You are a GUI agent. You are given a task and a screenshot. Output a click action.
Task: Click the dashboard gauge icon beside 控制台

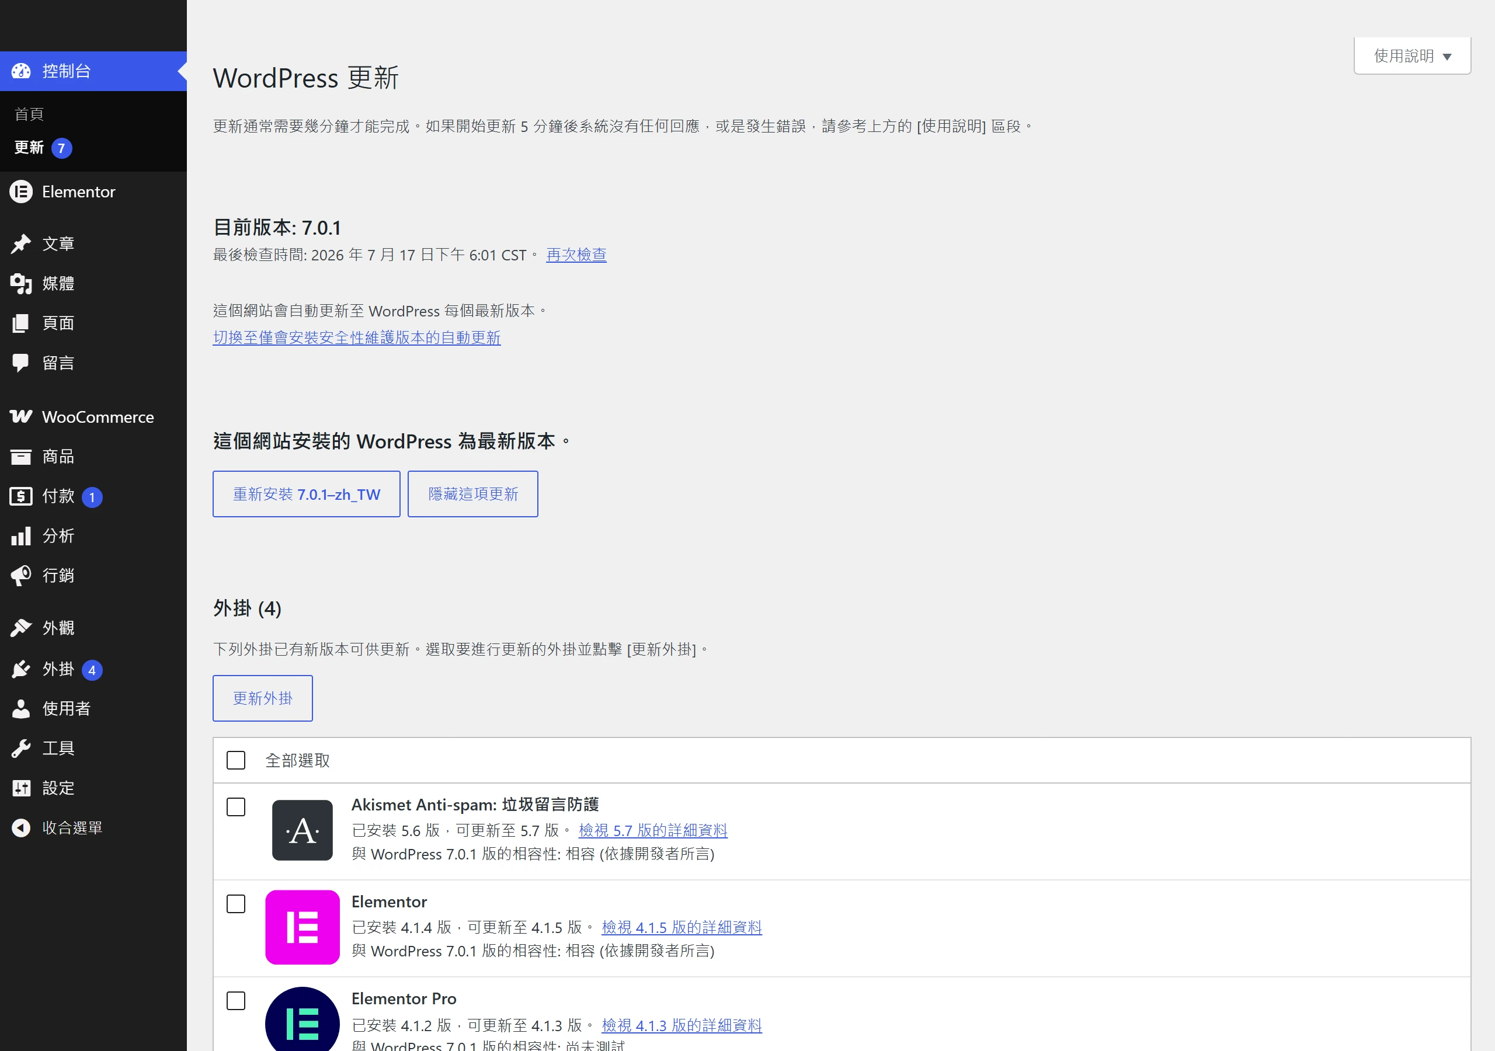point(21,71)
